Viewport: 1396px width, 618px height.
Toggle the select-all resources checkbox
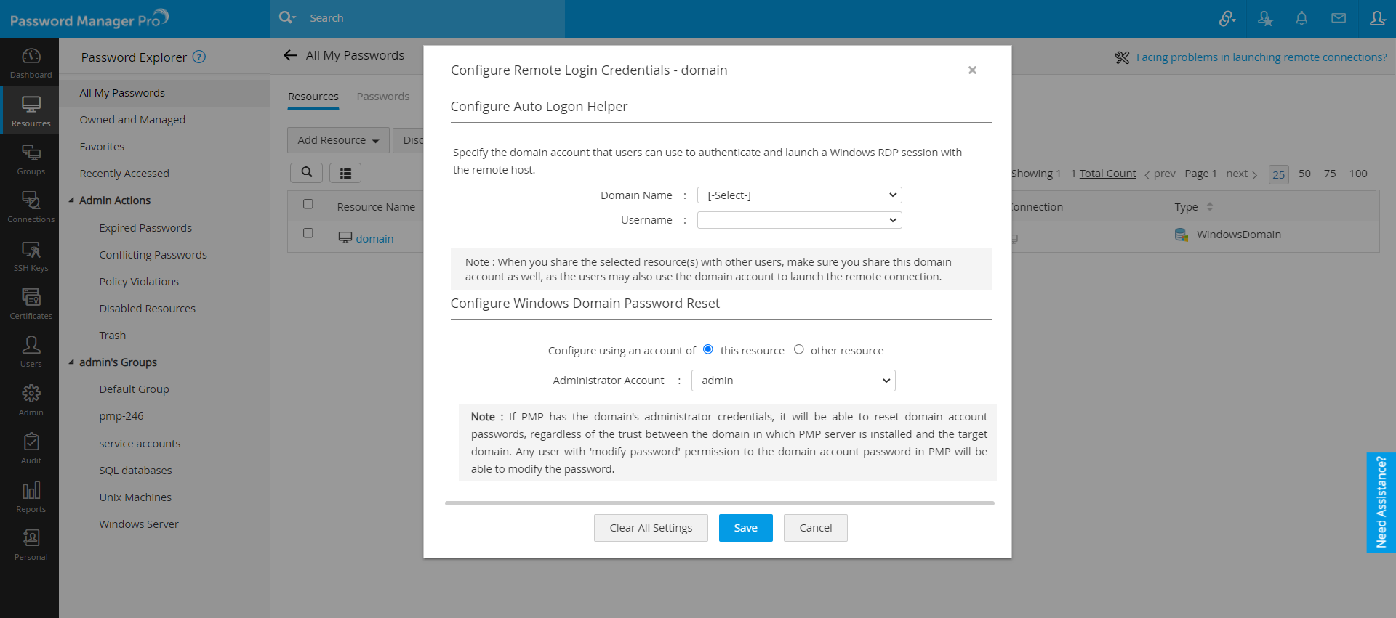click(308, 204)
